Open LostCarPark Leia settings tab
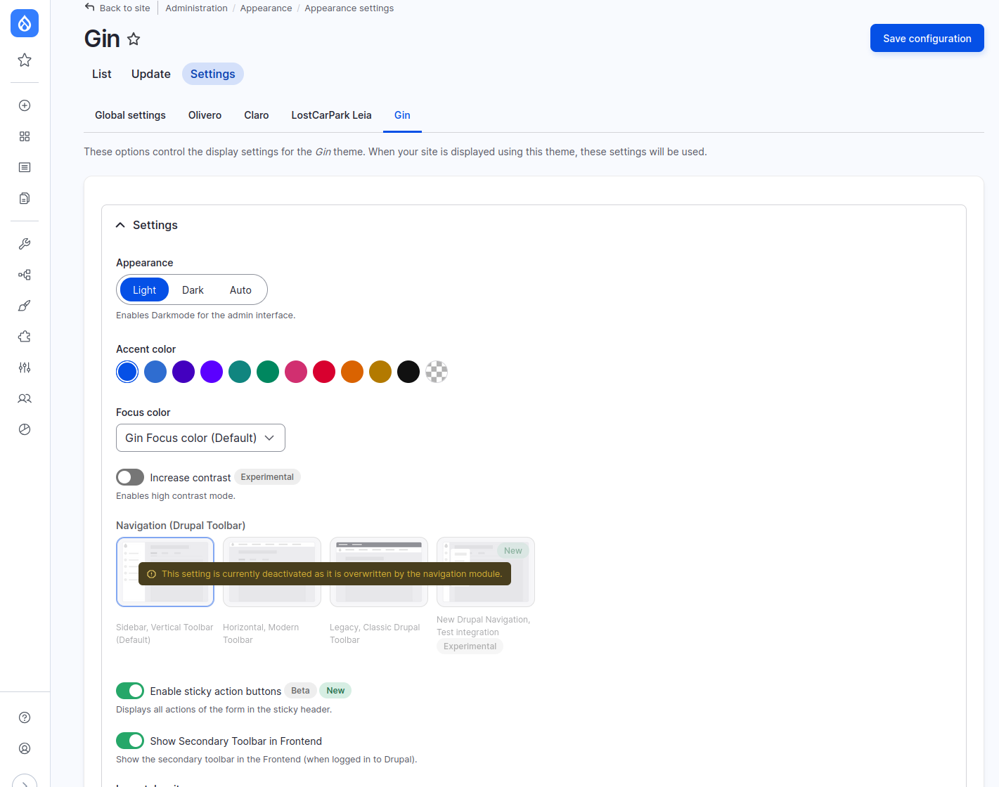The width and height of the screenshot is (999, 787). (332, 115)
